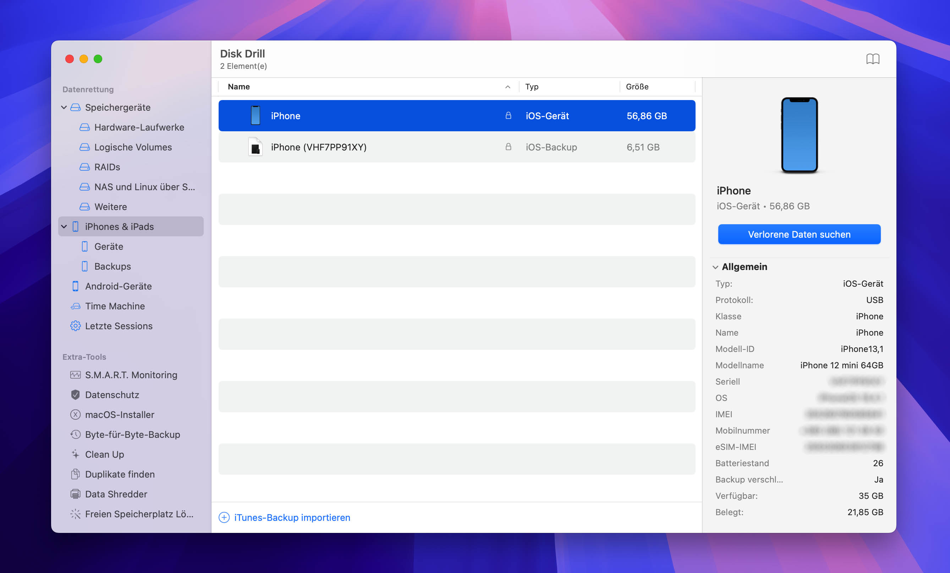
Task: Open Data Shredder tool
Action: tap(116, 494)
